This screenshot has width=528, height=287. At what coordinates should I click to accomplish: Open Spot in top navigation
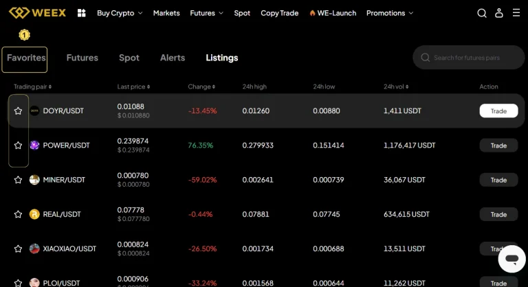pyautogui.click(x=242, y=13)
